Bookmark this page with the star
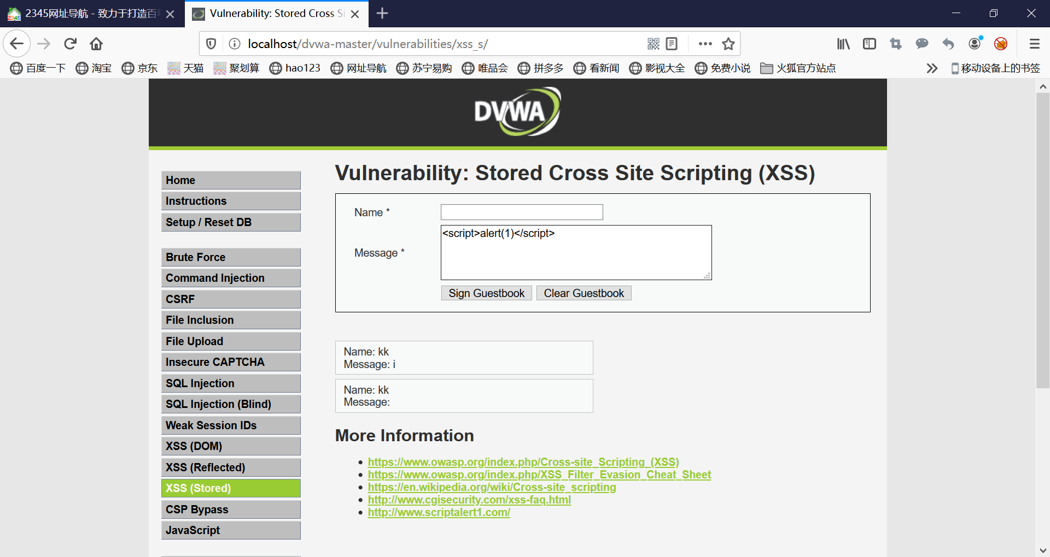The width and height of the screenshot is (1050, 557). (x=728, y=44)
